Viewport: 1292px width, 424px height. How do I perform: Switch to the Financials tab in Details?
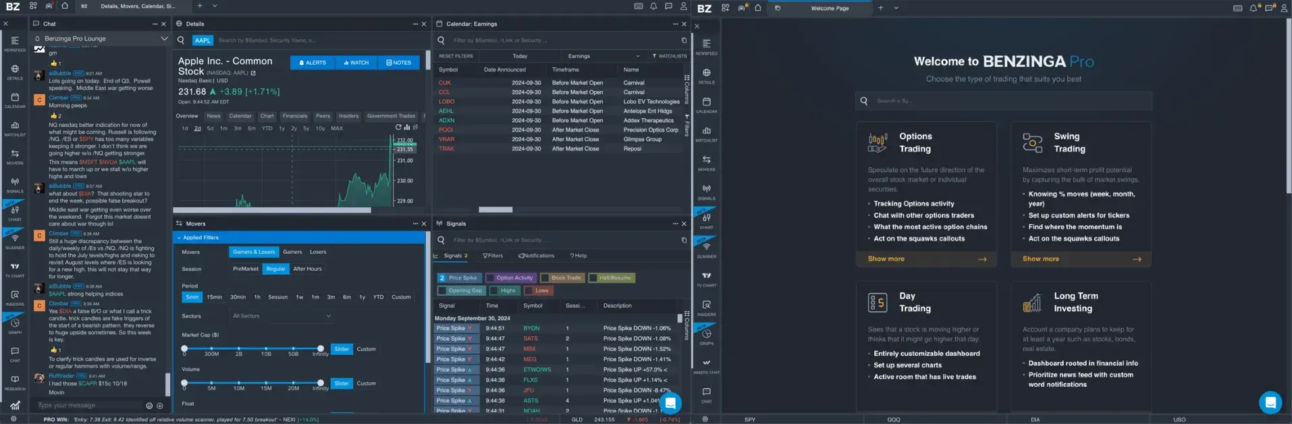click(294, 116)
